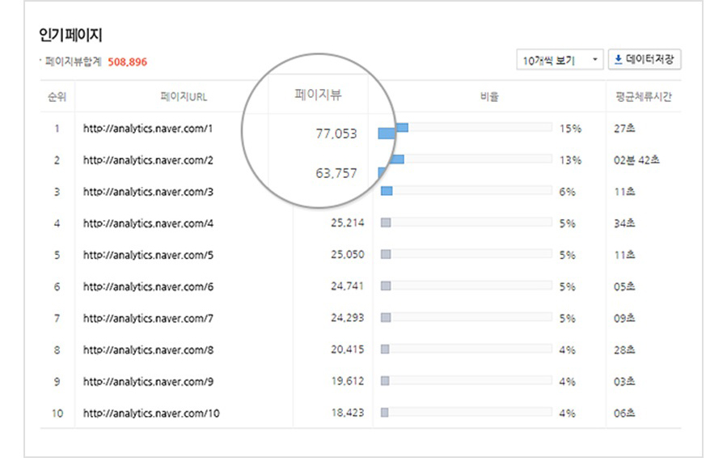The image size is (727, 458).
Task: Open link analytics.naver.com/10
Action: (x=151, y=413)
